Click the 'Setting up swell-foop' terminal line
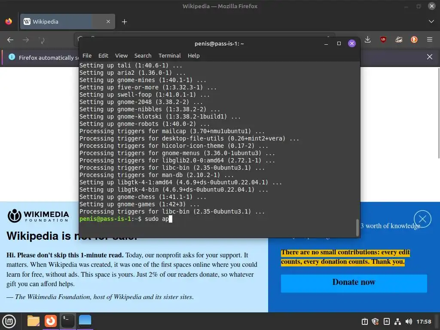 pos(144,95)
